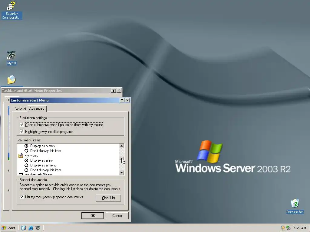Launch Show Desktop from the Quick Launch bar
The image size is (310, 232).
coord(24,228)
